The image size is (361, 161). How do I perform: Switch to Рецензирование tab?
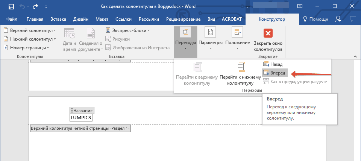pos(183,19)
